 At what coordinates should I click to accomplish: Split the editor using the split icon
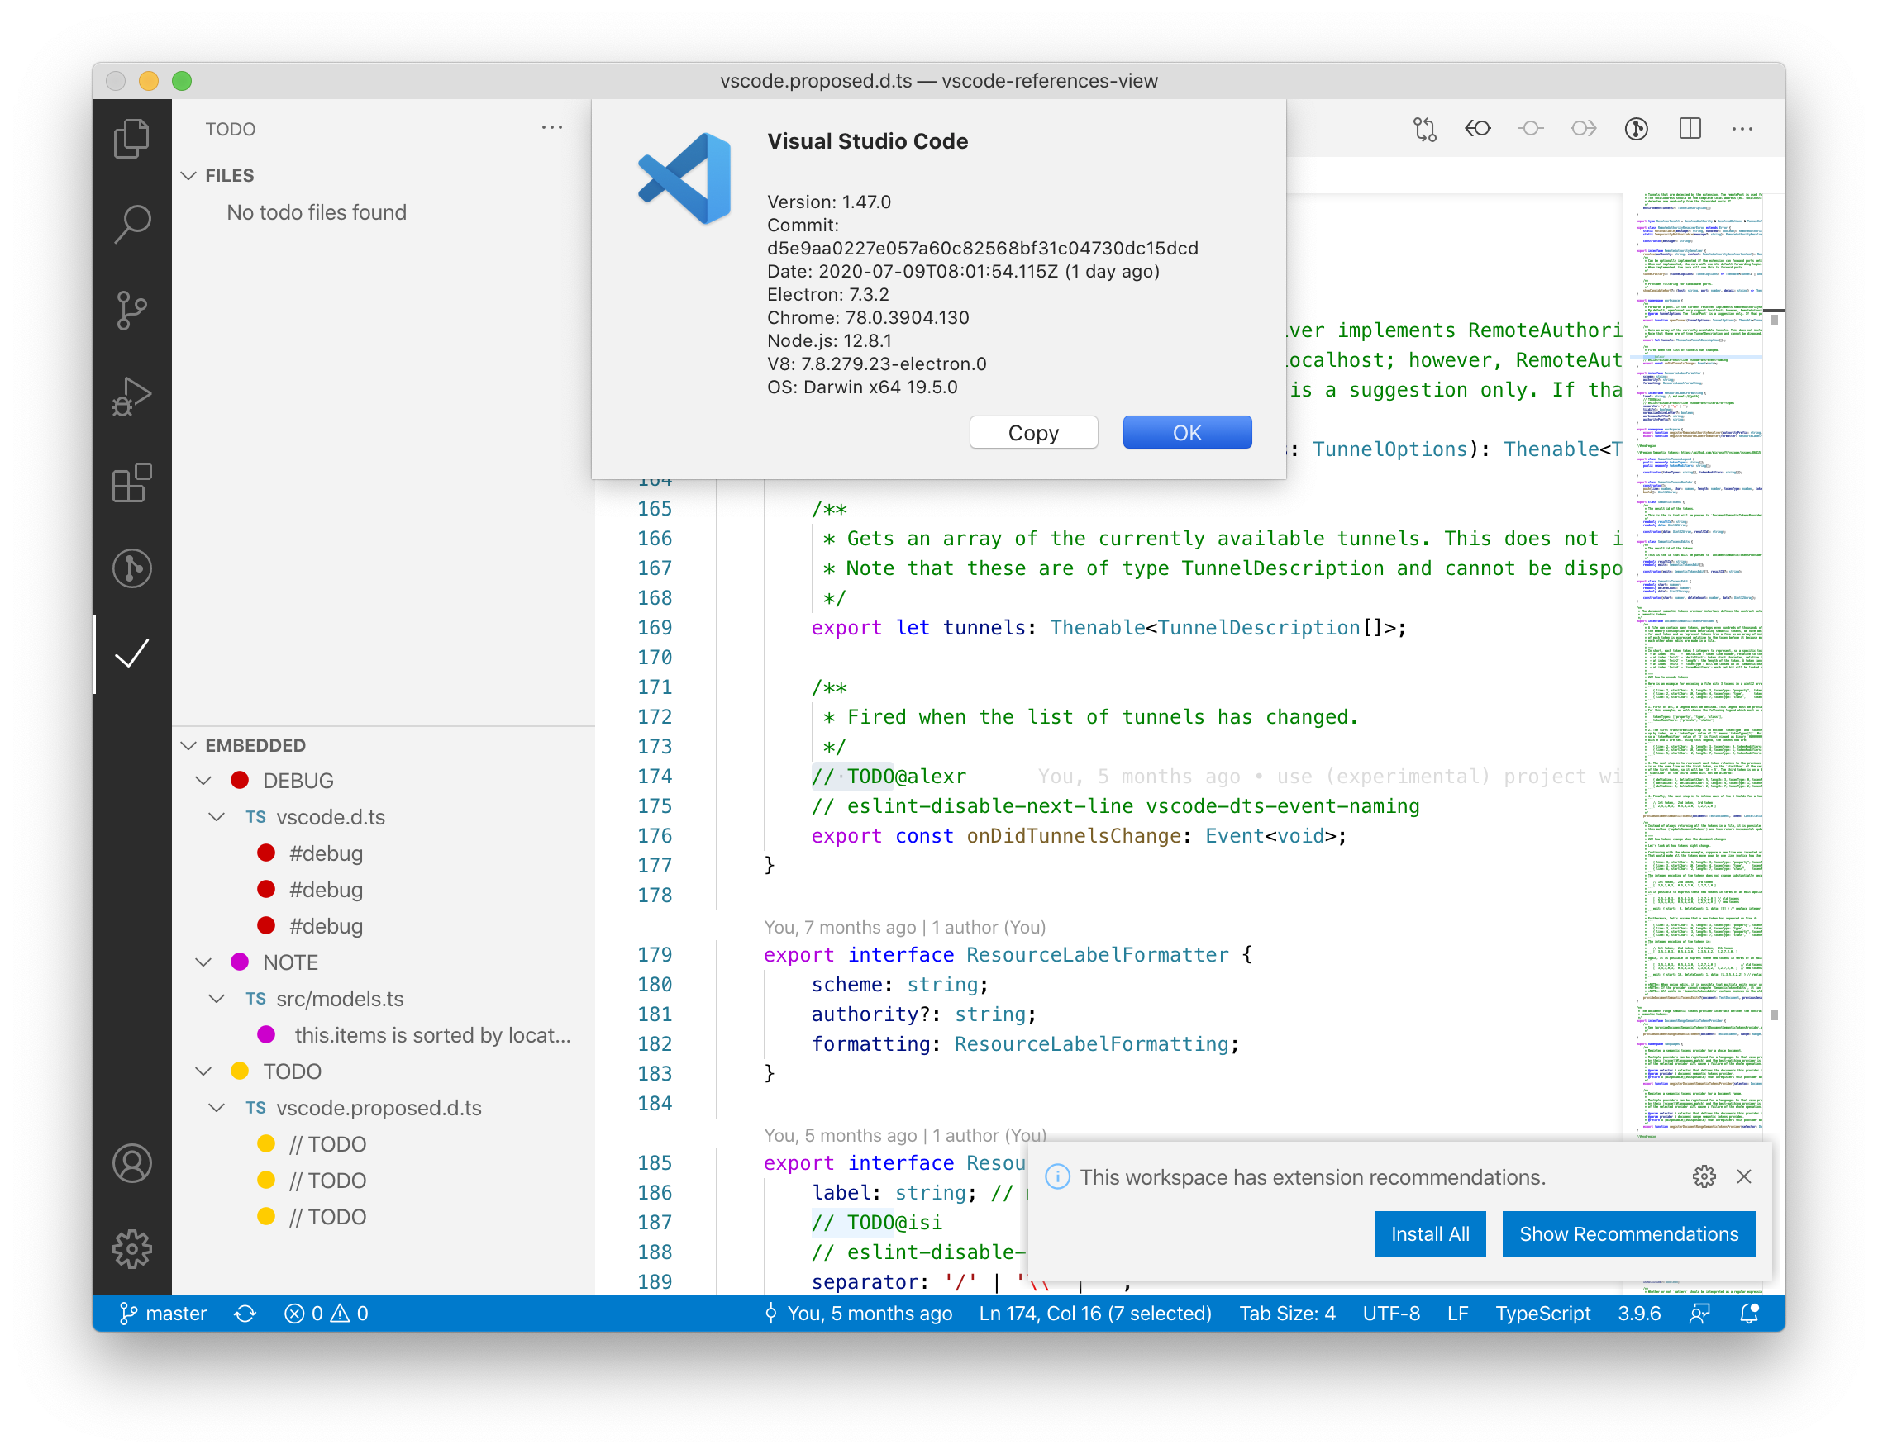click(1689, 129)
